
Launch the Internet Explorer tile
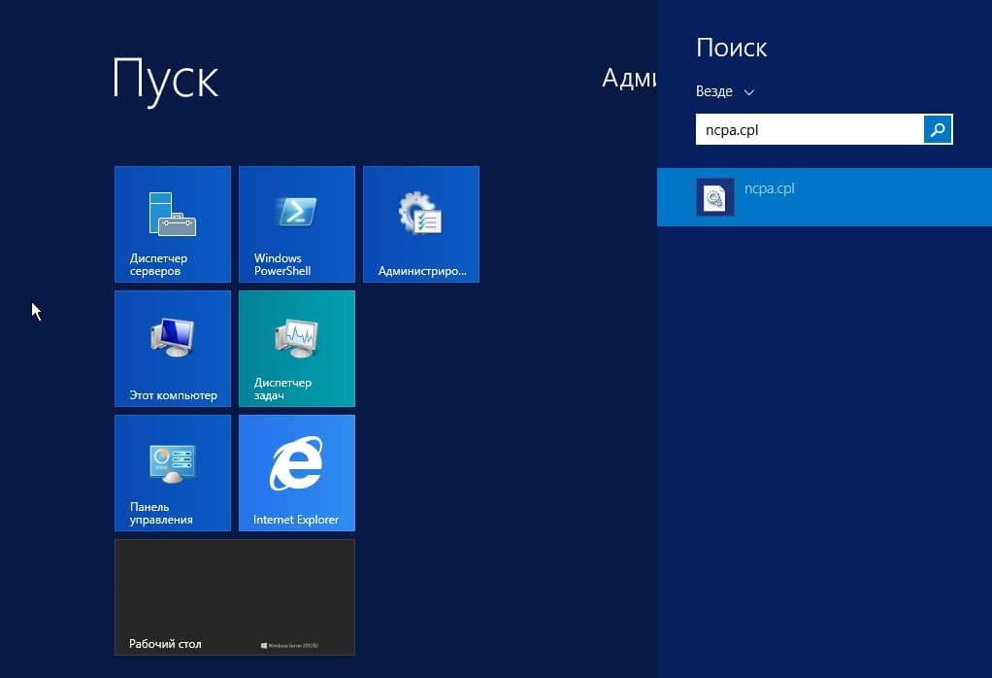[x=297, y=473]
